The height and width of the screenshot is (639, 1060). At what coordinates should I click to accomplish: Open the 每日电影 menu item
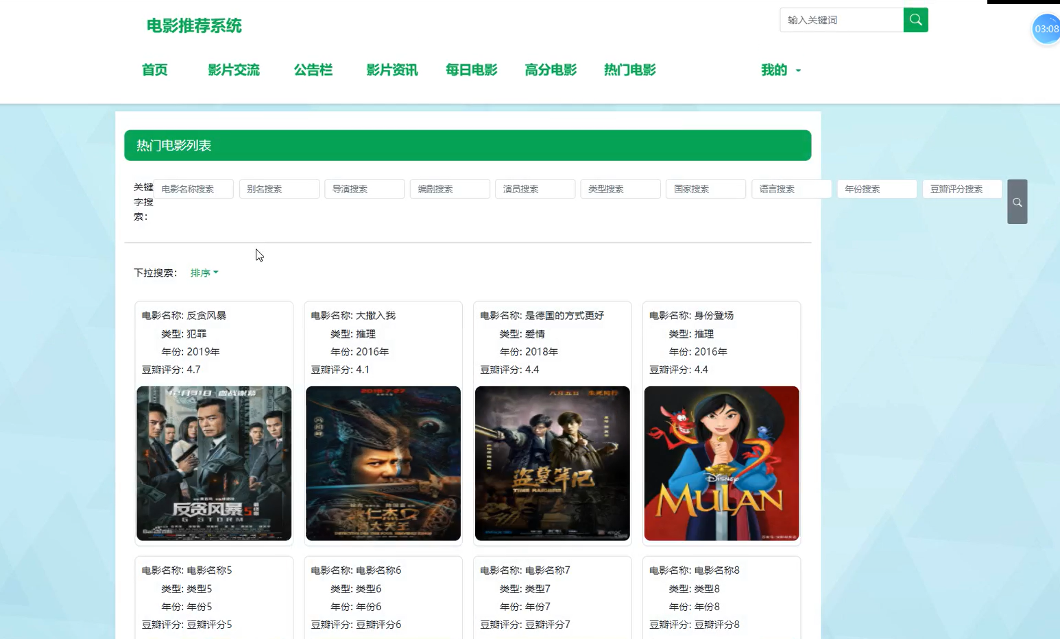pyautogui.click(x=472, y=70)
